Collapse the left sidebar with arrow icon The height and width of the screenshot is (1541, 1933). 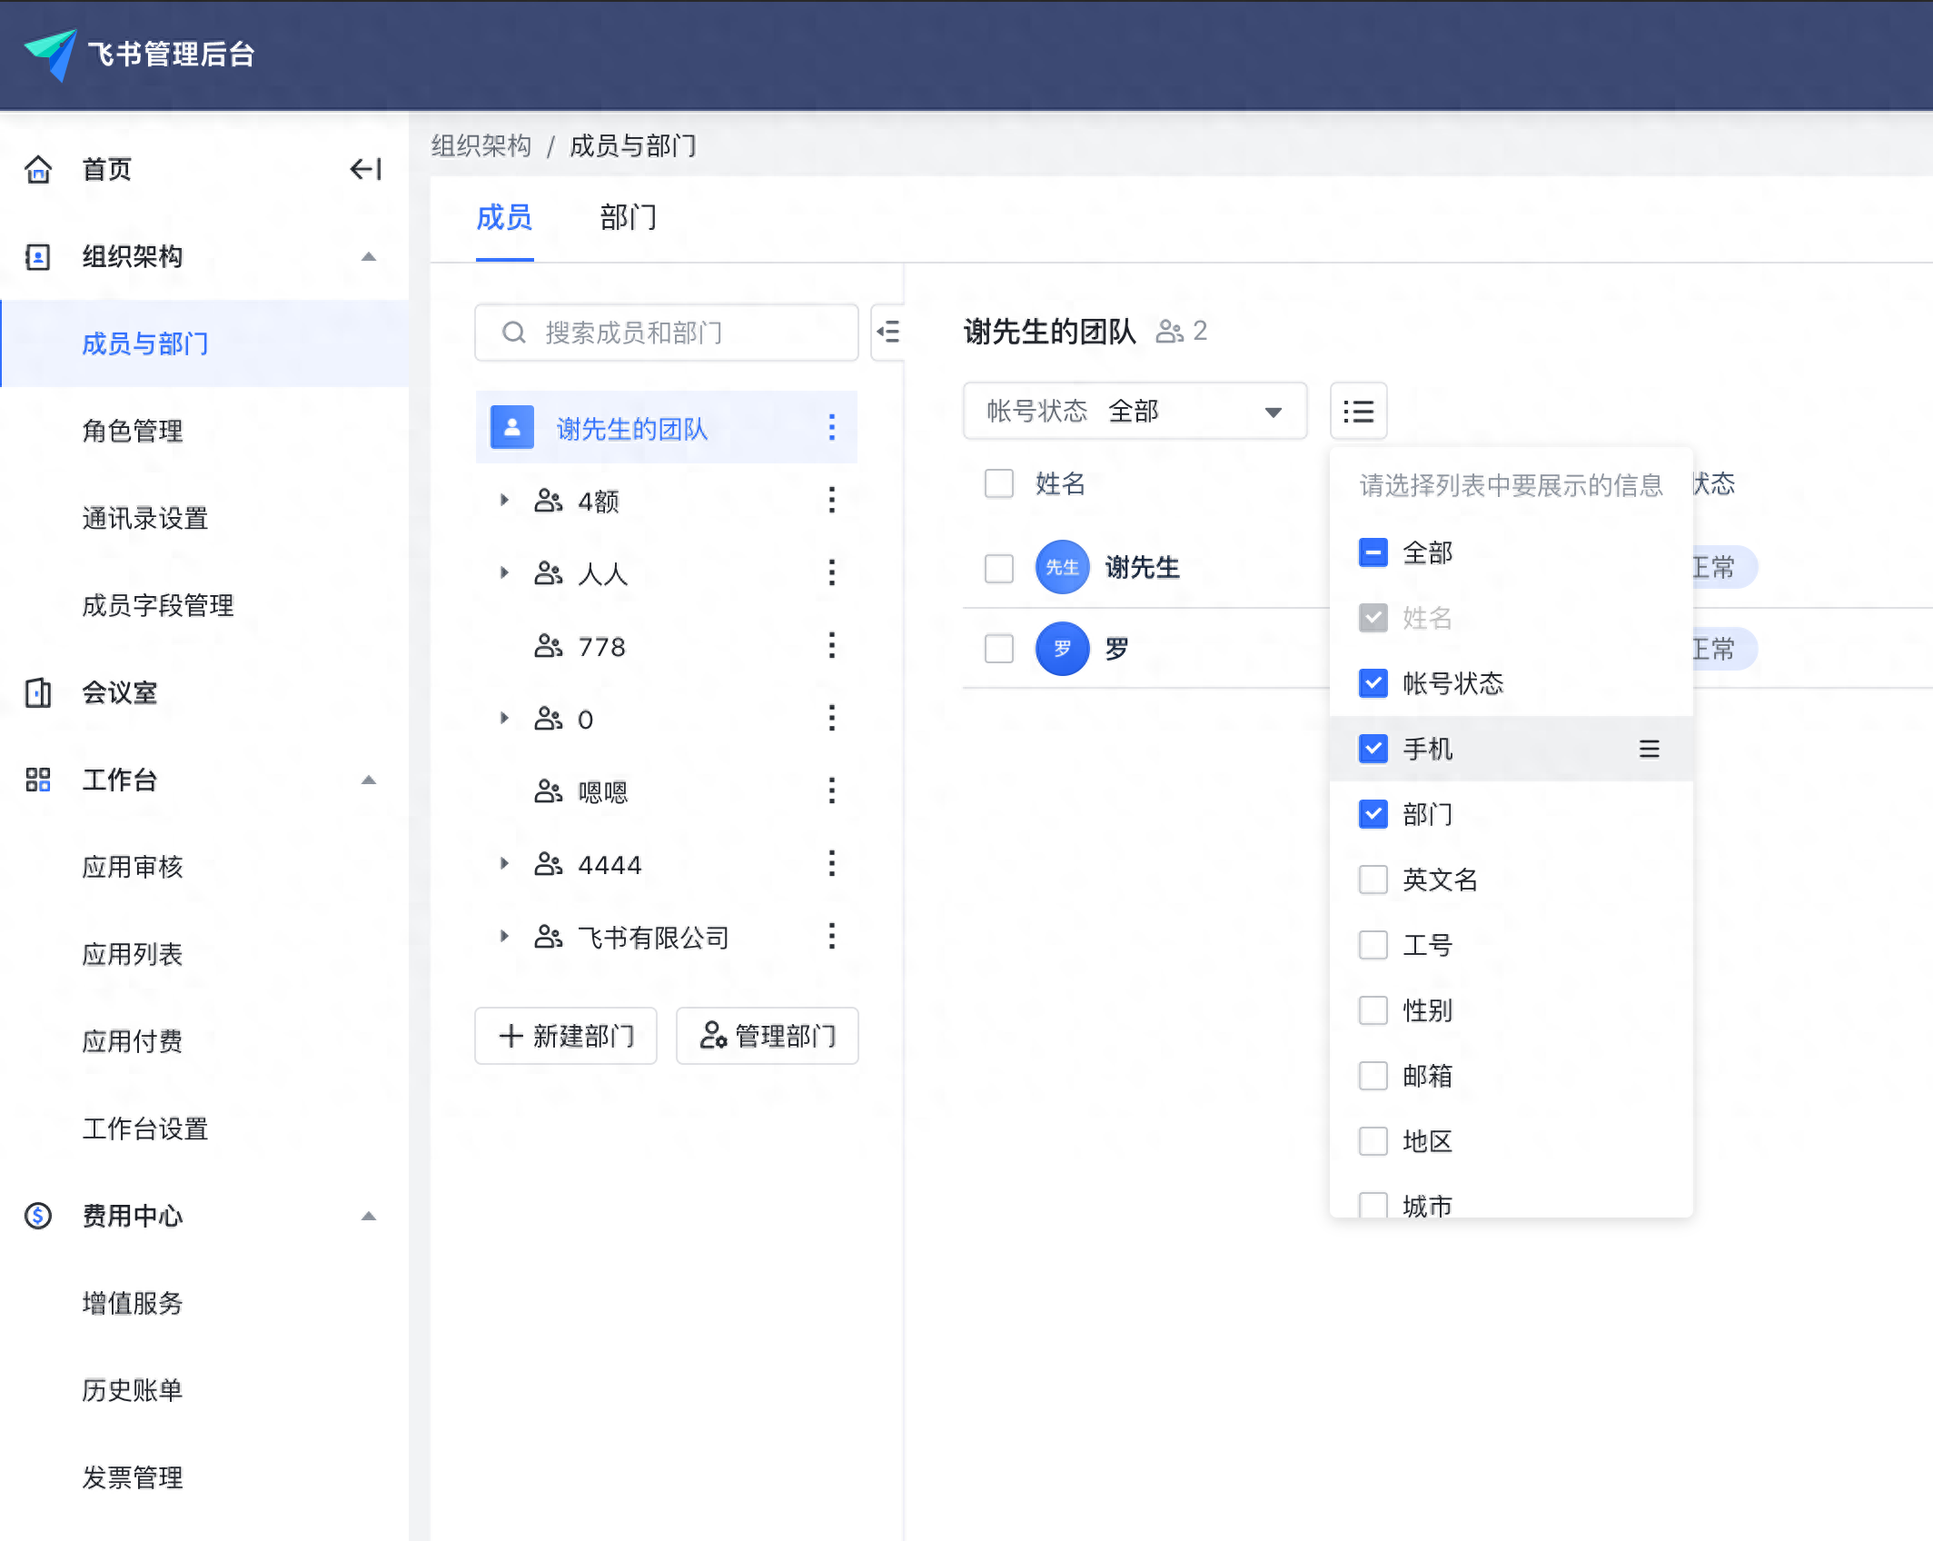click(365, 169)
